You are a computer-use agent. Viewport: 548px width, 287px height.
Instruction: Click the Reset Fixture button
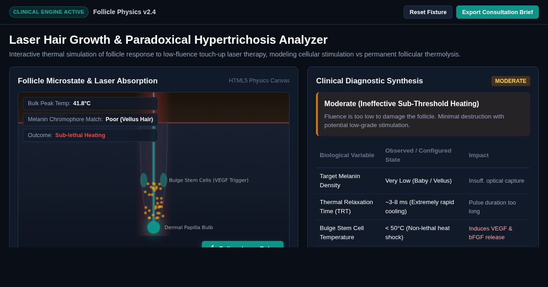pos(428,12)
